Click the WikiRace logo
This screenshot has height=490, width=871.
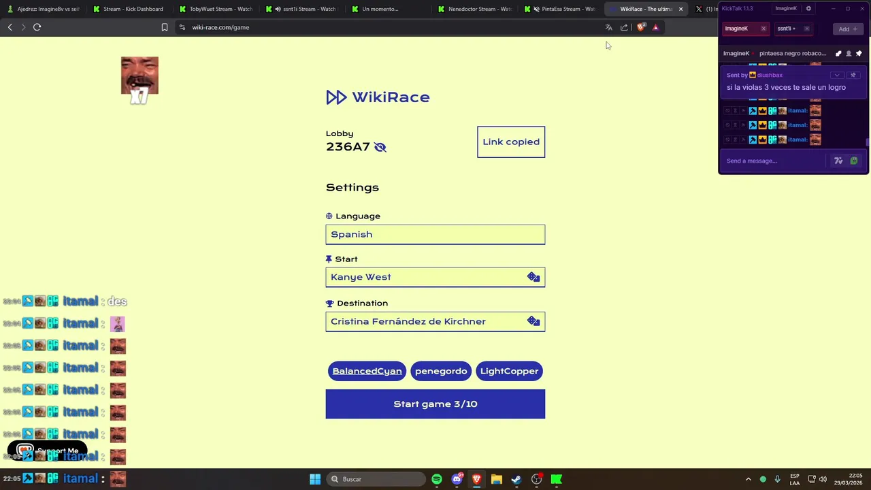(x=378, y=97)
